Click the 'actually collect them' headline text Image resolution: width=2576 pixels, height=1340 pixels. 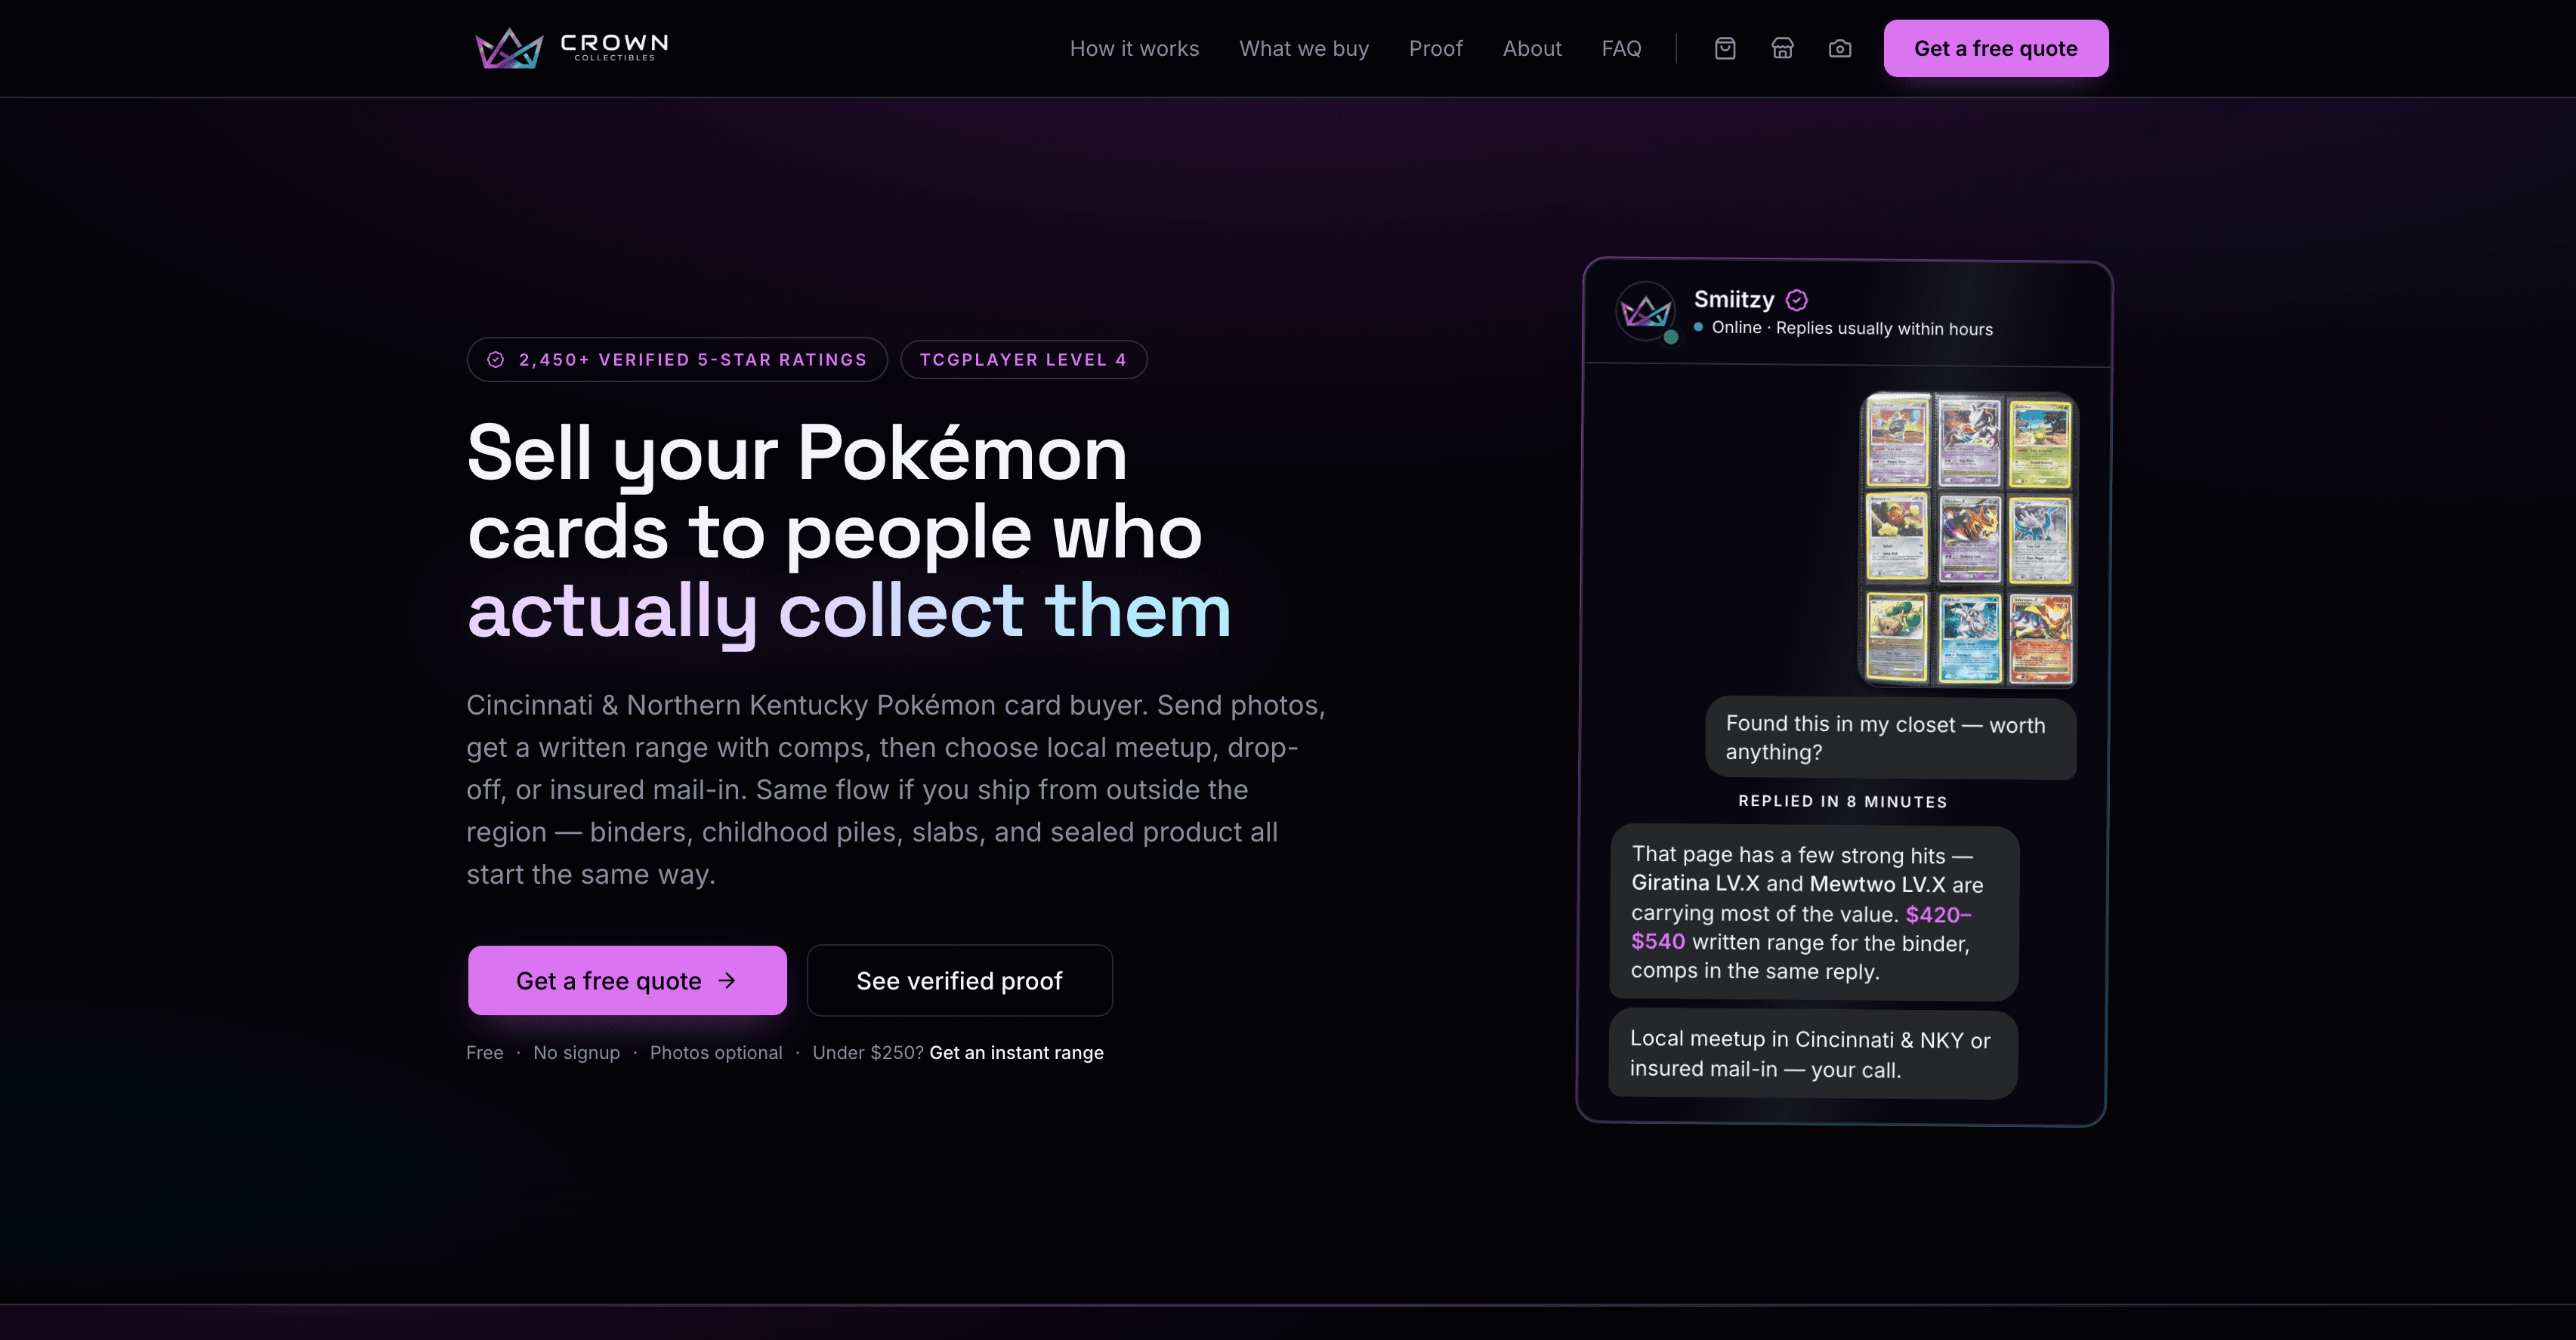tap(849, 610)
